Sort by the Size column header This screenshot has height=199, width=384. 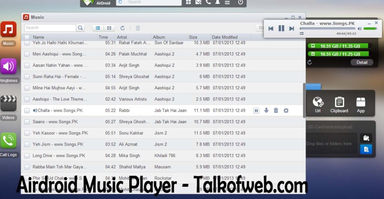(x=193, y=37)
